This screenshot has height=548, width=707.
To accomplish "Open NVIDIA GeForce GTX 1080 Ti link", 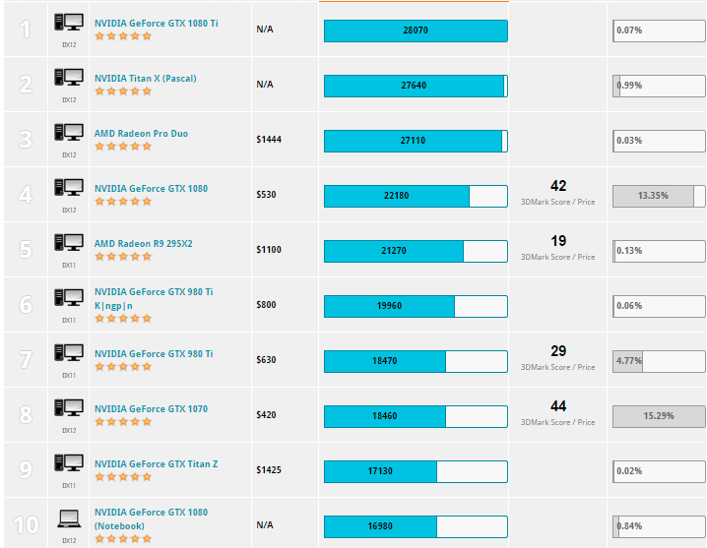I will tap(156, 22).
